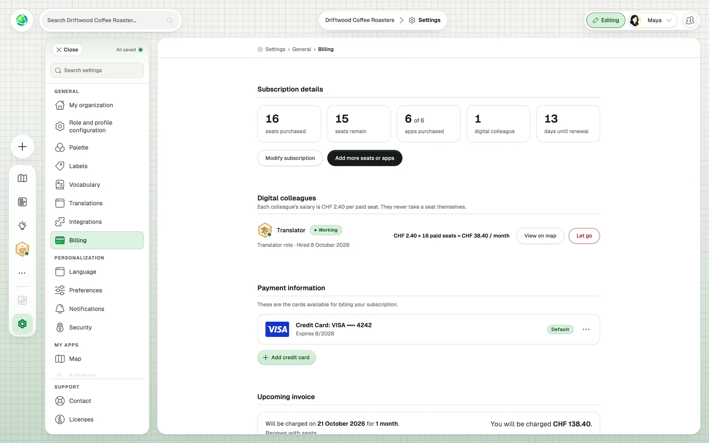
Task: Open Role and profile configuration
Action: point(97,127)
